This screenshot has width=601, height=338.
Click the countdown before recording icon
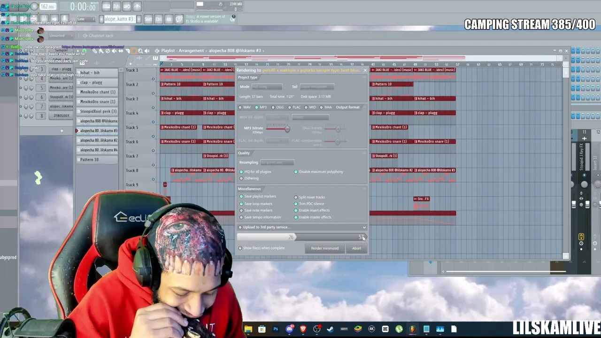116,6
